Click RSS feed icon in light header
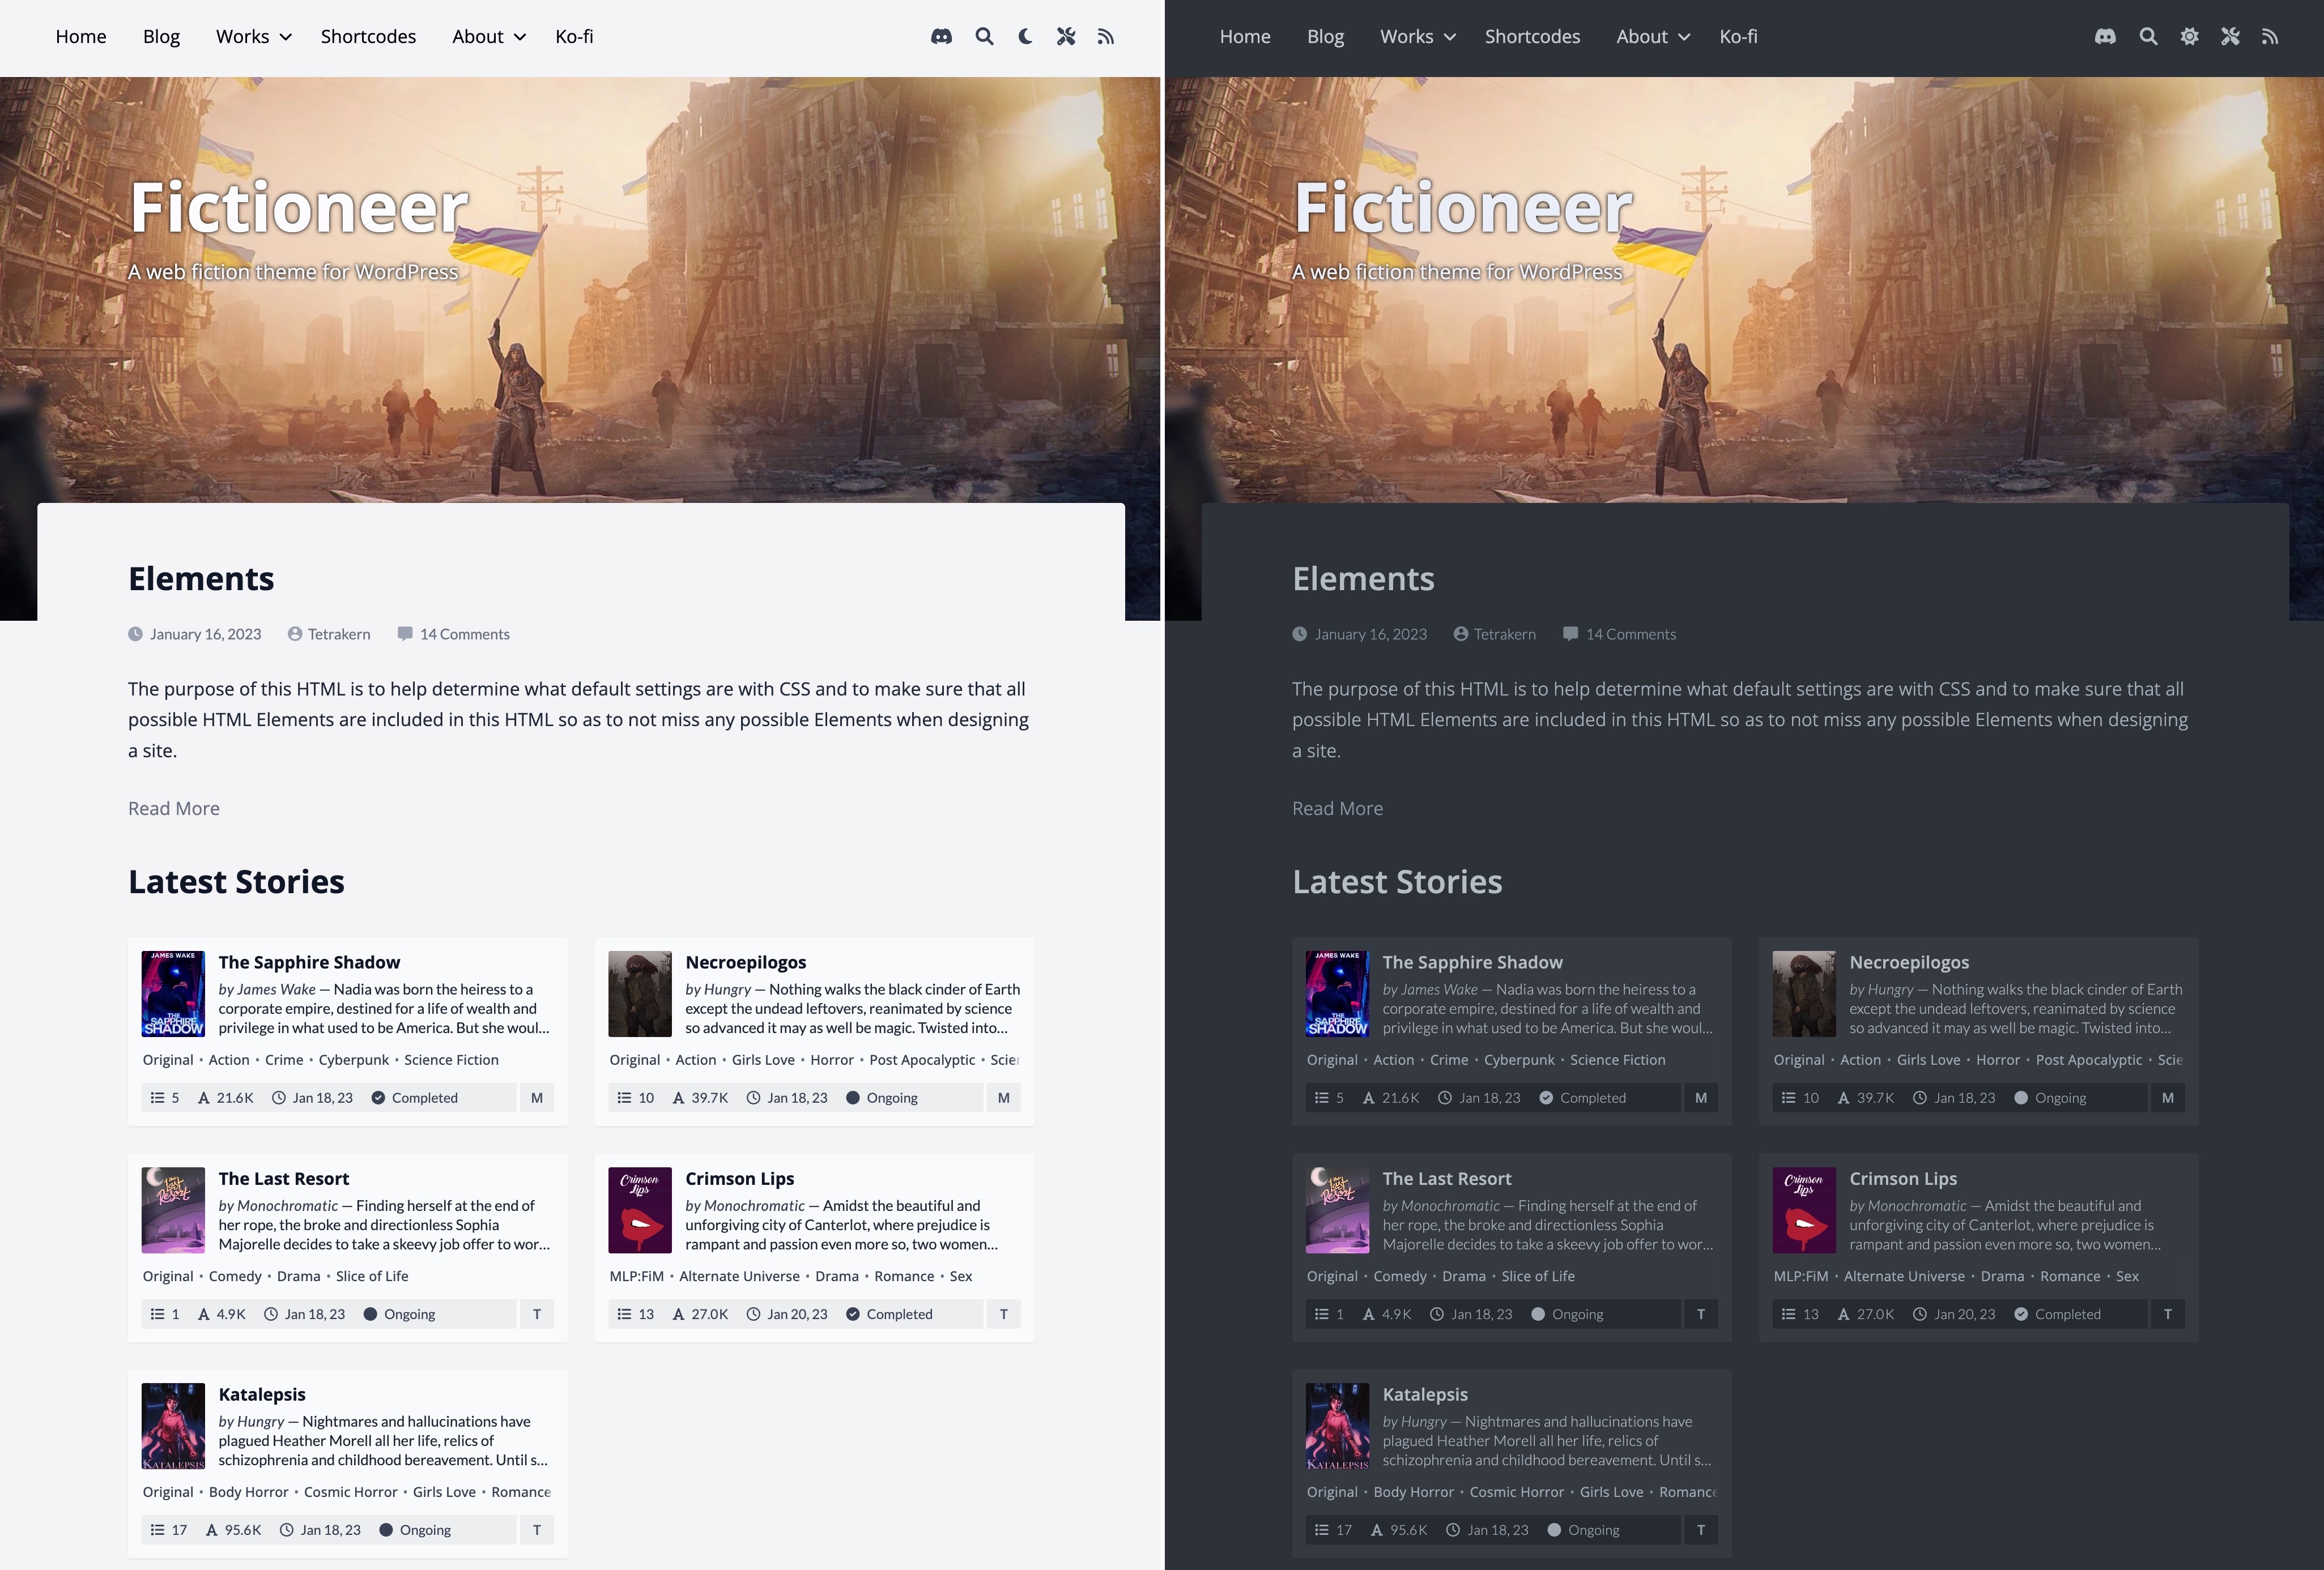Screen dimensions: 2324x1570 [1105, 37]
